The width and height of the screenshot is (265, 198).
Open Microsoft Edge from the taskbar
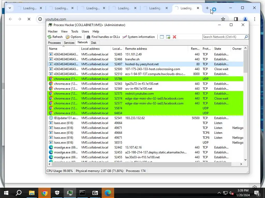click(x=108, y=193)
